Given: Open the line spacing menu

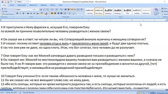Looking at the screenshot, I should (x=65, y=13).
